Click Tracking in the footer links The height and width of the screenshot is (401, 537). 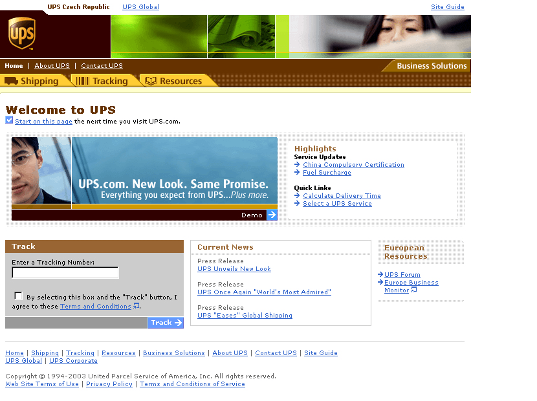tap(80, 352)
